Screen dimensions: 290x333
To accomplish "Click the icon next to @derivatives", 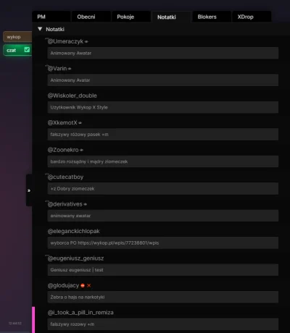I will [86, 205].
